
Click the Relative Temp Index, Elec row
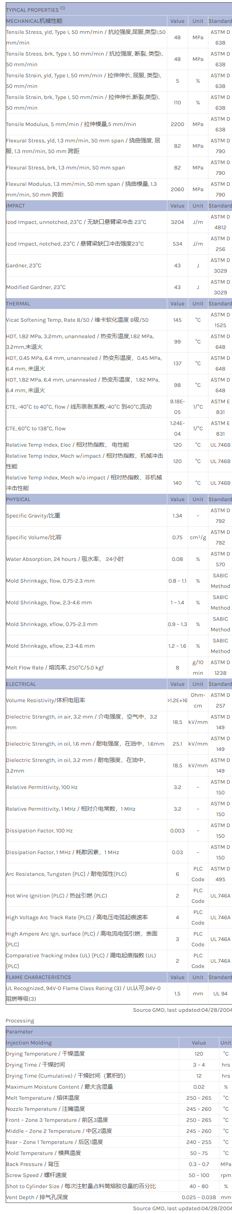(x=67, y=445)
